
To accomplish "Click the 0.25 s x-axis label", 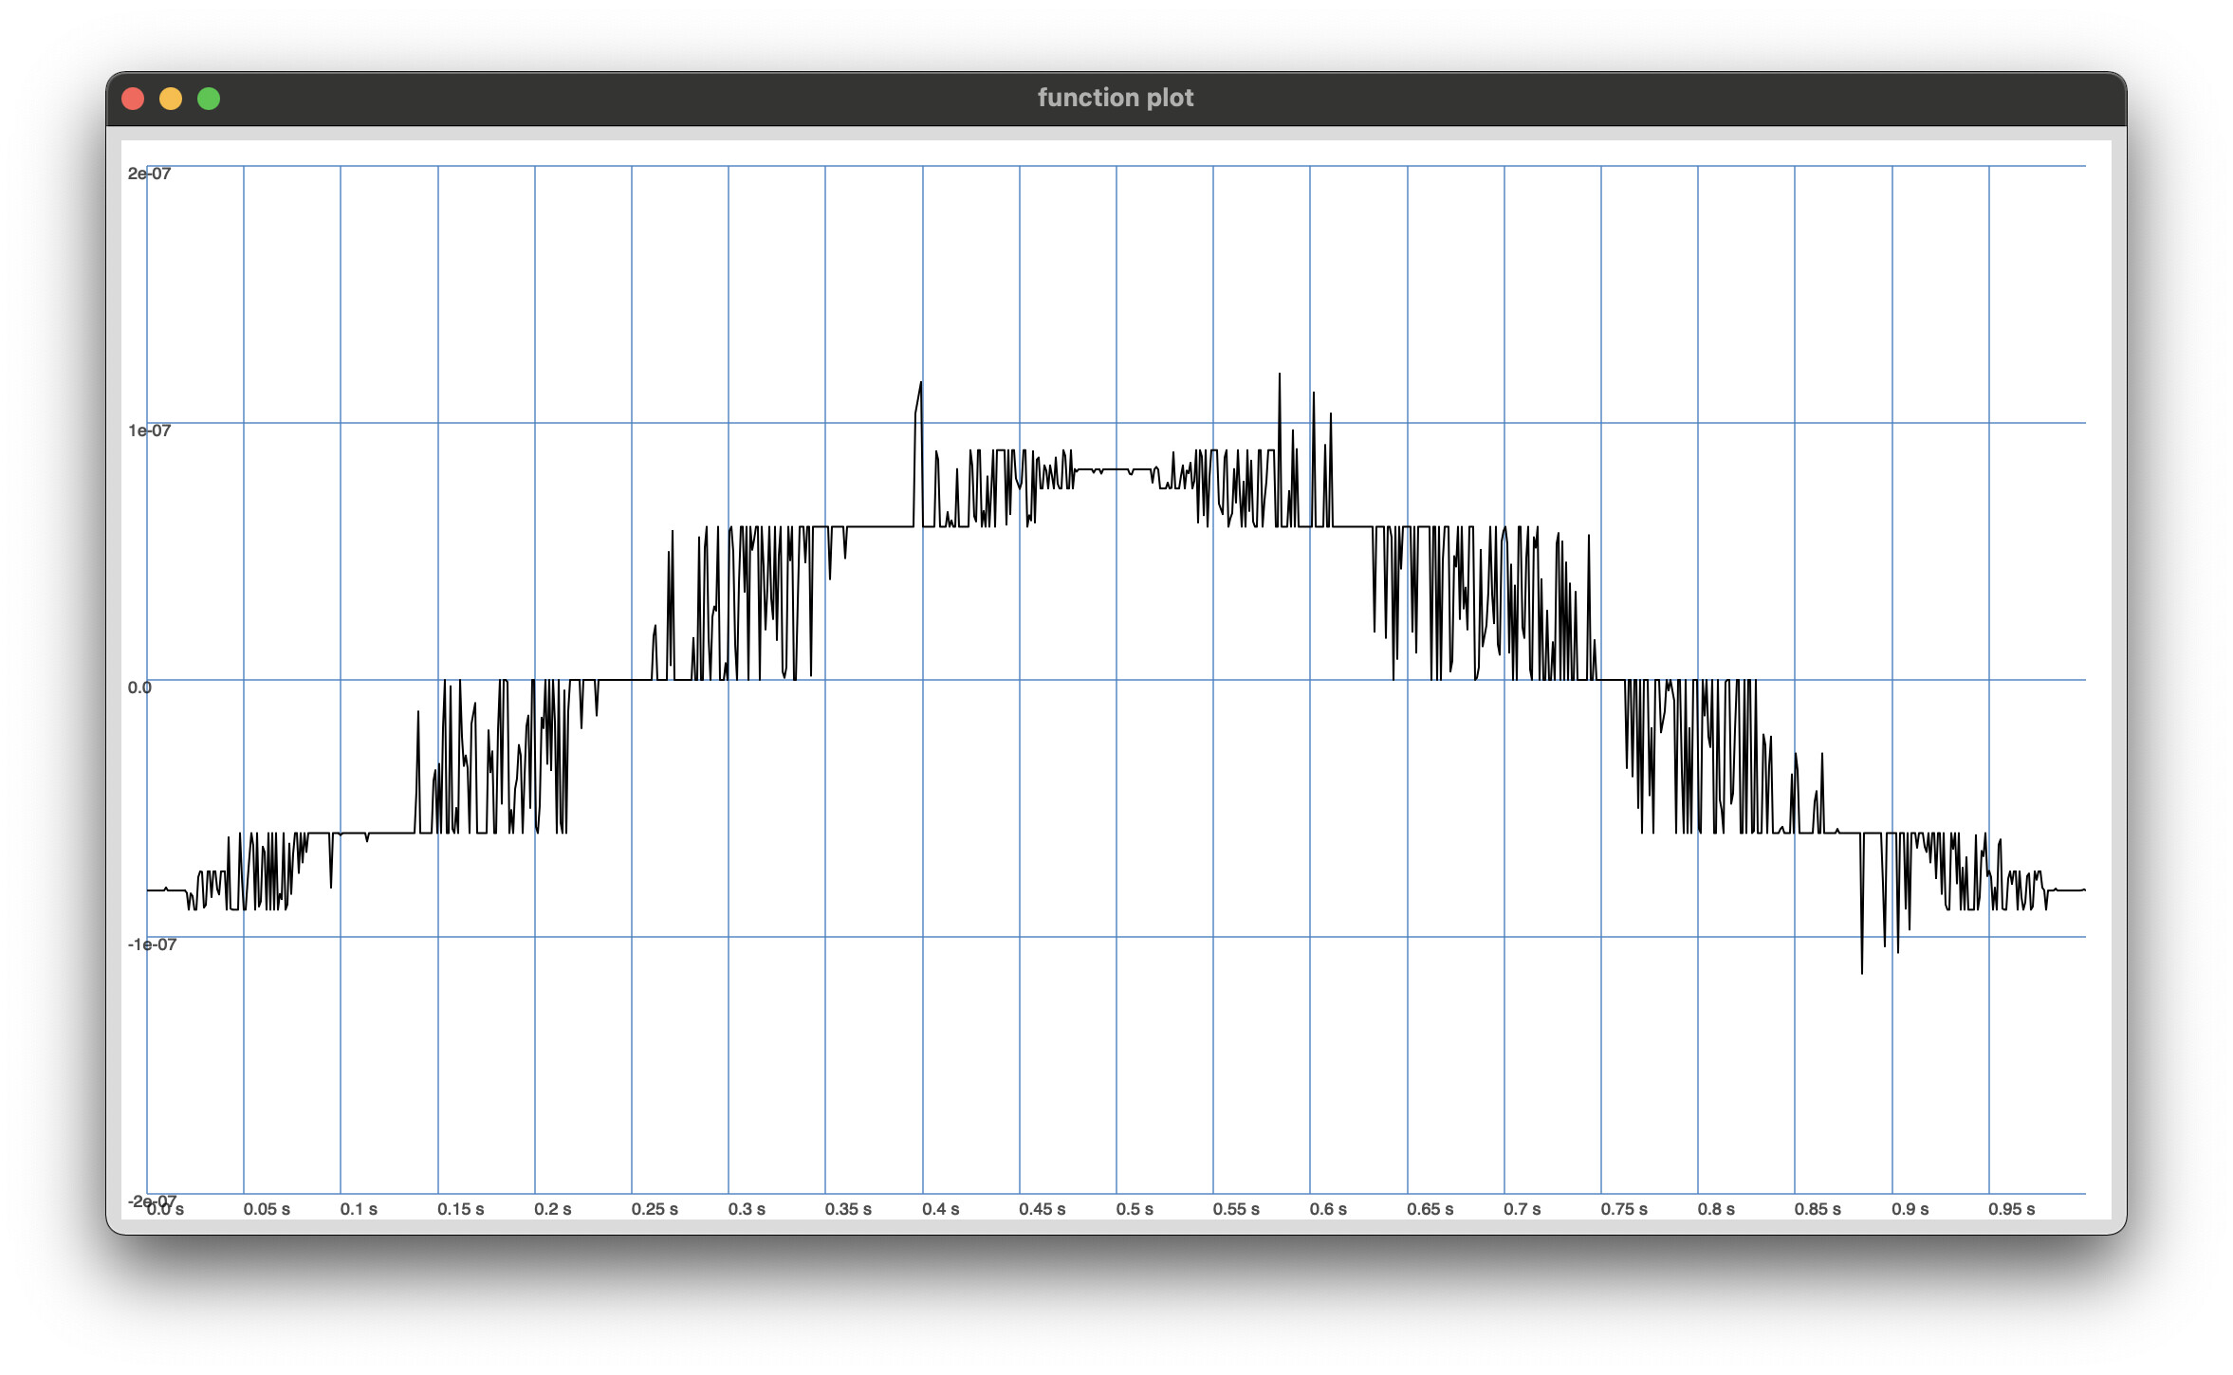I will 655,1209.
